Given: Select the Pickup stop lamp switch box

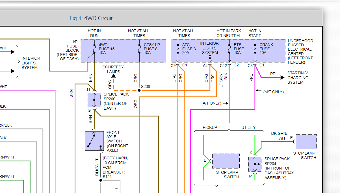Looking at the screenshot, I should click(226, 161).
